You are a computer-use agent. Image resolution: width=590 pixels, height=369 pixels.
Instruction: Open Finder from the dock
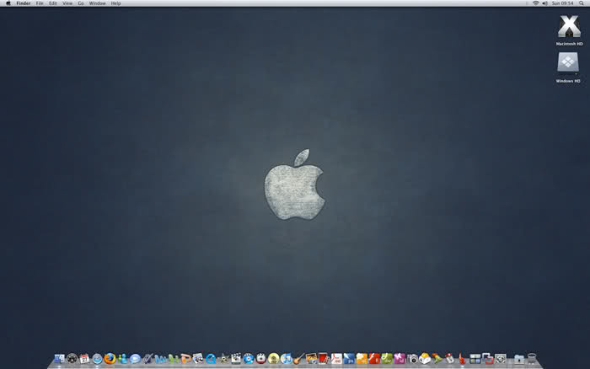tap(60, 359)
